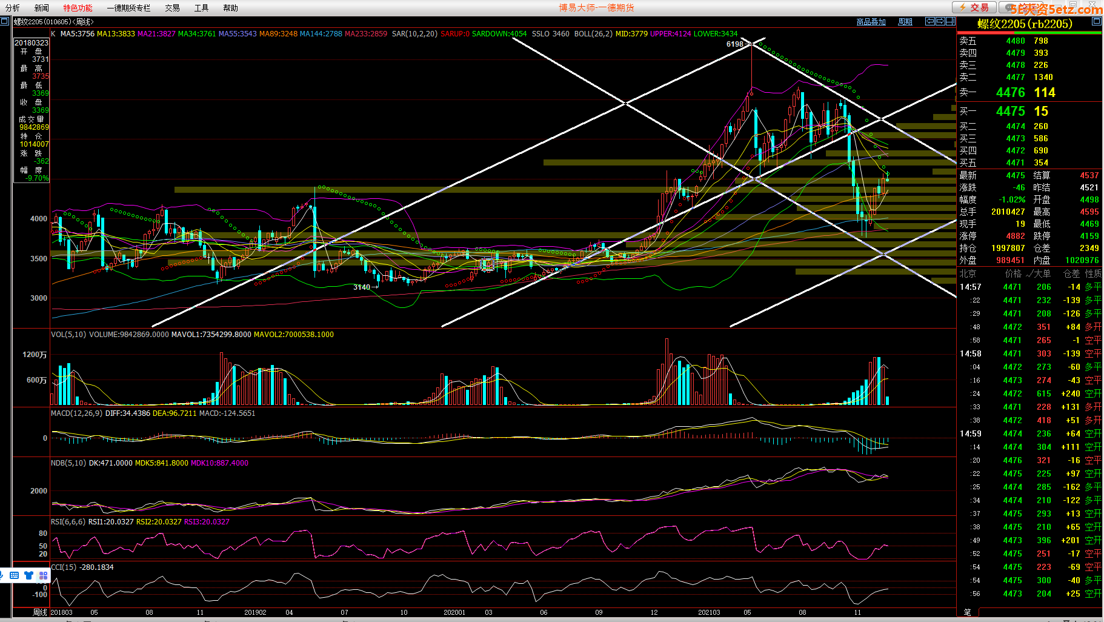The width and height of the screenshot is (1104, 622).
Task: Click the MACD(12,26,9) indicator label
Action: (76, 413)
